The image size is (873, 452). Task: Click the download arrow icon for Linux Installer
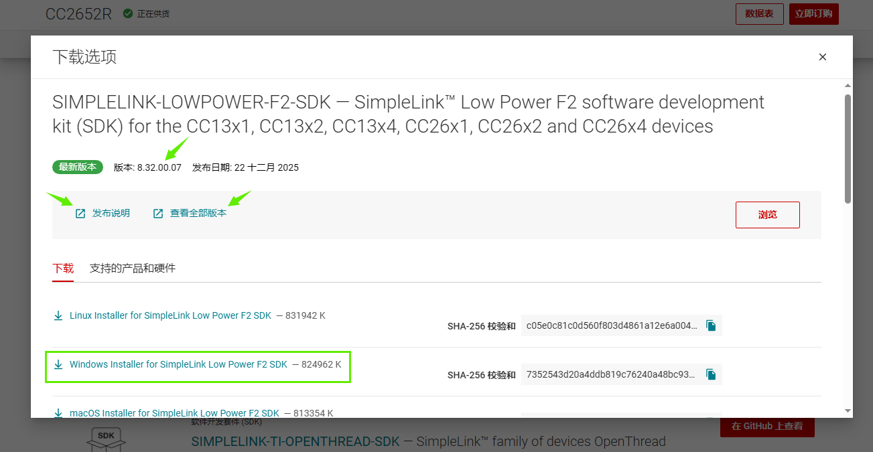pos(58,315)
